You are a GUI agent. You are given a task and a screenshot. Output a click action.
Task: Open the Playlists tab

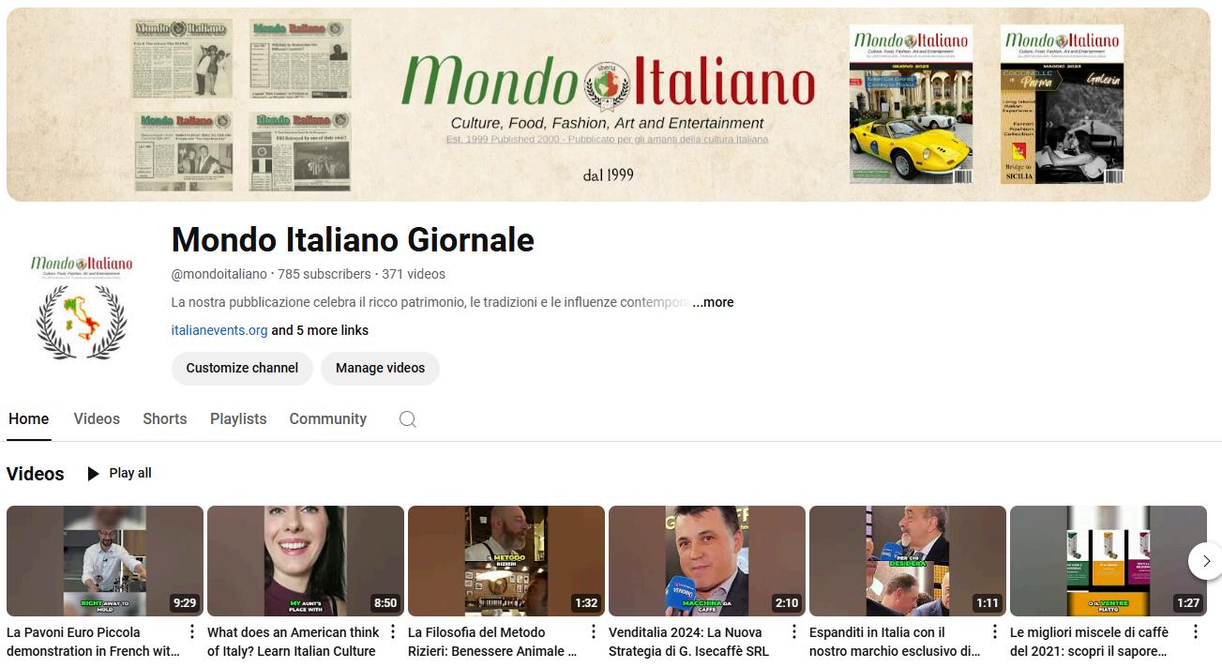coord(238,419)
